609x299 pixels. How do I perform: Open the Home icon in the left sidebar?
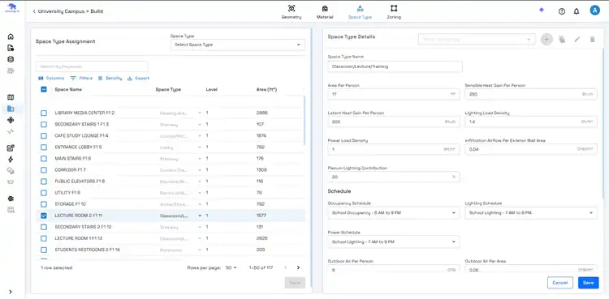coord(11,36)
